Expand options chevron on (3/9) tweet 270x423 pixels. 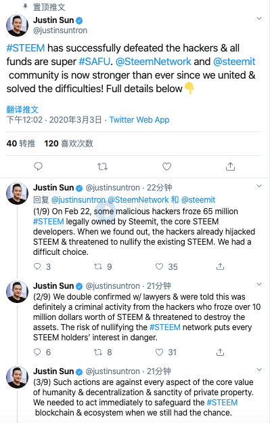tap(259, 369)
